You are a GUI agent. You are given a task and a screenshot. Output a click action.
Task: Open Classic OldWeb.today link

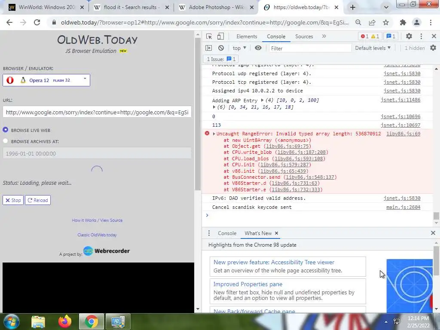coord(97,235)
